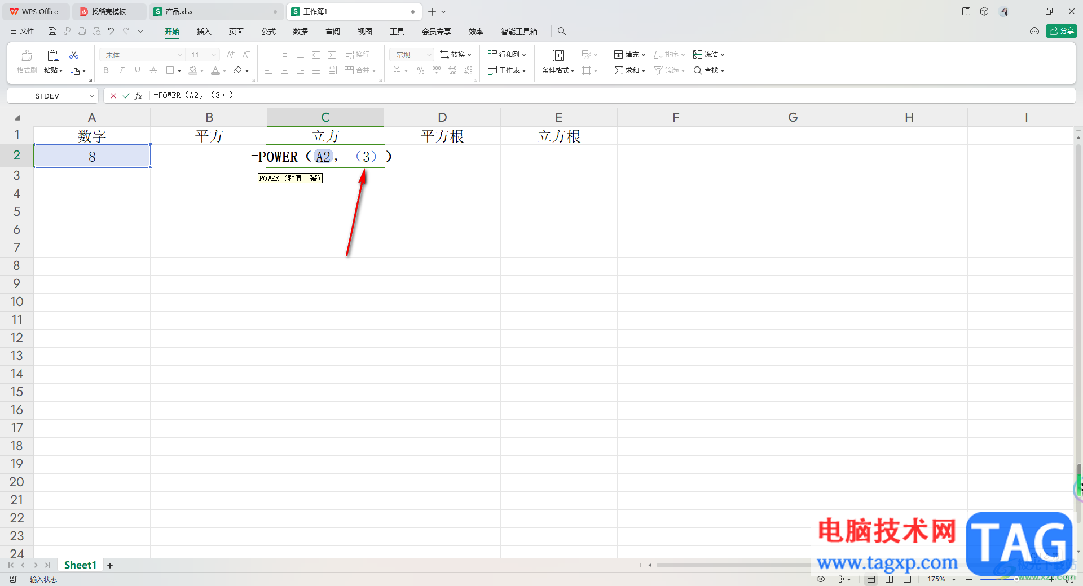Image resolution: width=1083 pixels, height=586 pixels.
Task: Click Decrease decimal places icon
Action: click(468, 70)
